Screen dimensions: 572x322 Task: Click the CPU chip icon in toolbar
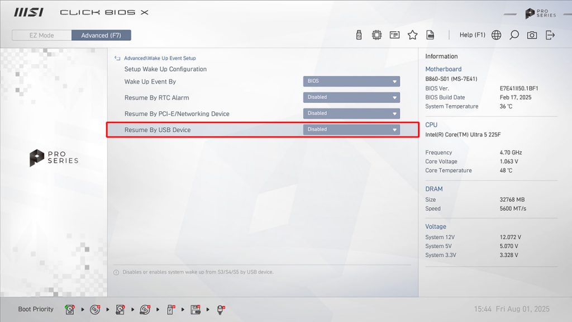376,35
